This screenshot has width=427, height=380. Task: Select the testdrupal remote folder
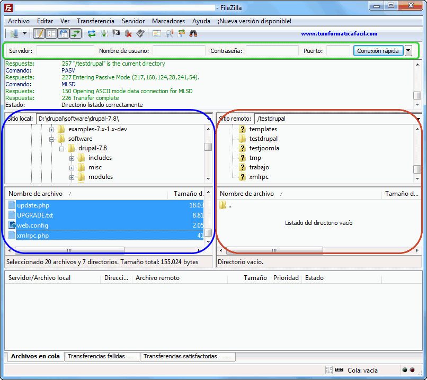[x=263, y=139]
